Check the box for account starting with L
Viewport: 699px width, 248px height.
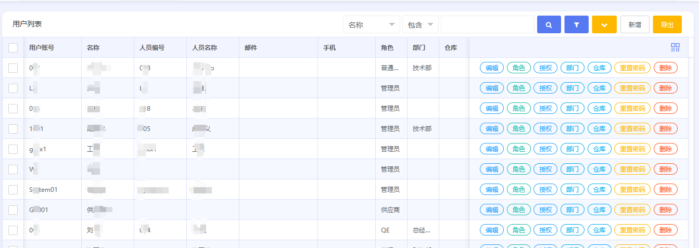coord(13,88)
